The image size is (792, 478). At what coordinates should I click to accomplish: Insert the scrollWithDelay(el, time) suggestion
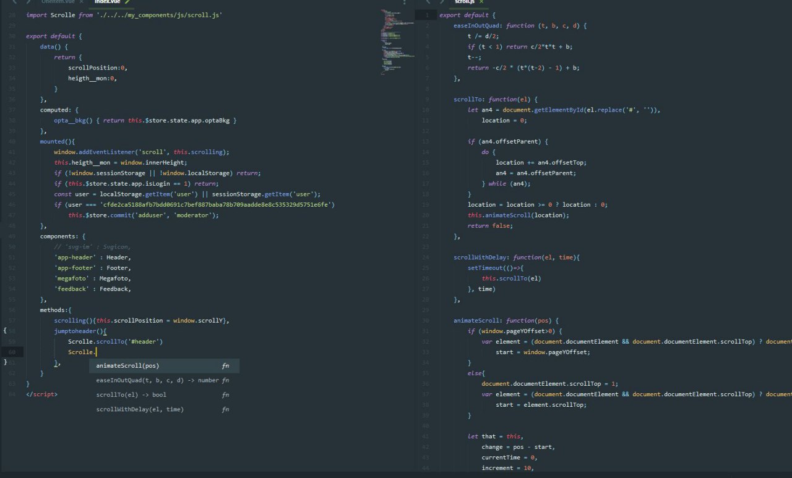tap(164, 409)
